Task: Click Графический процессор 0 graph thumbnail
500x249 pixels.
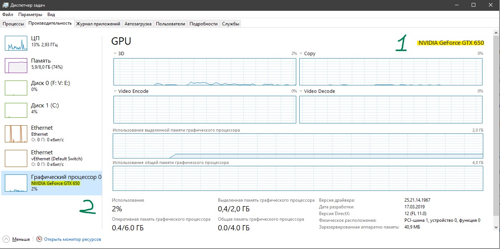Action: click(16, 183)
